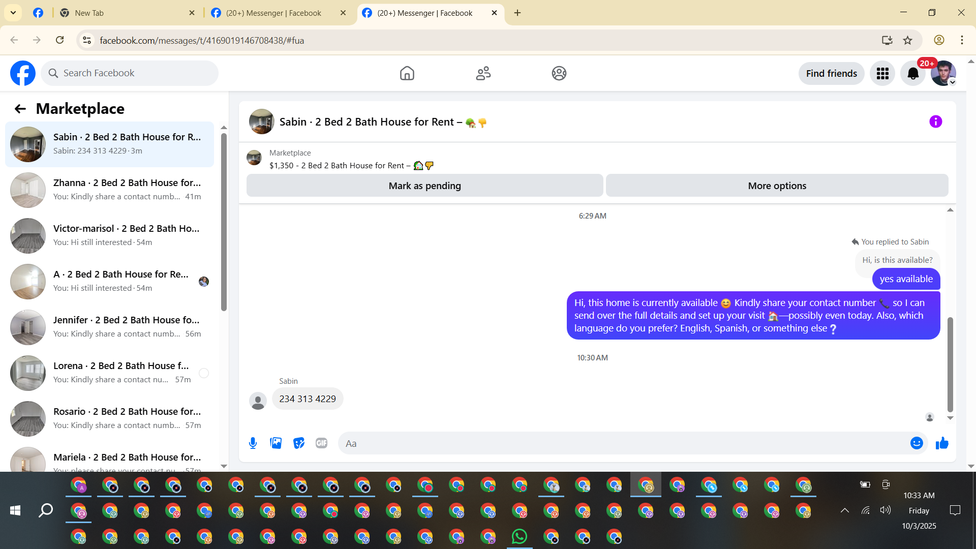The height and width of the screenshot is (549, 976).
Task: Open the Rosario conversation
Action: (x=109, y=419)
